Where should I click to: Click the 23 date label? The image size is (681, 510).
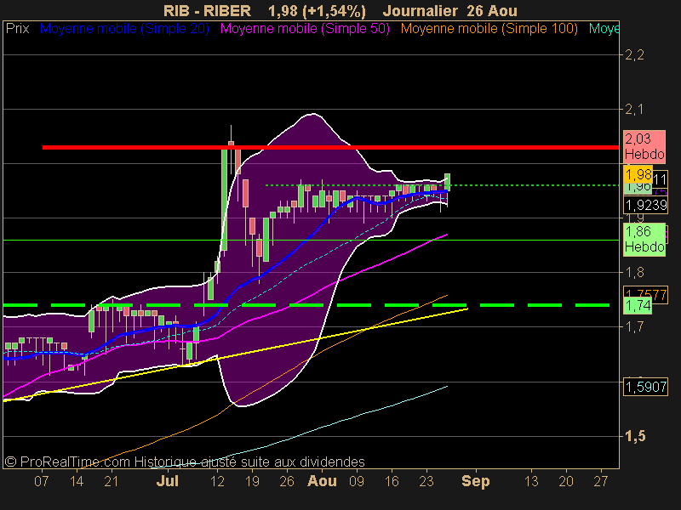(x=426, y=481)
